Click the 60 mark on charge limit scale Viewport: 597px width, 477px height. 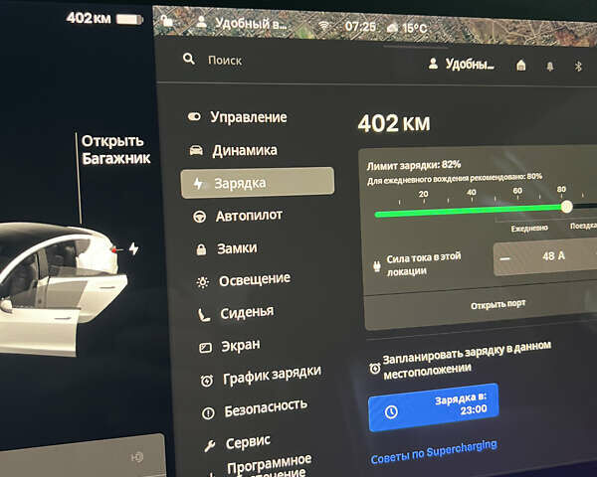(517, 191)
